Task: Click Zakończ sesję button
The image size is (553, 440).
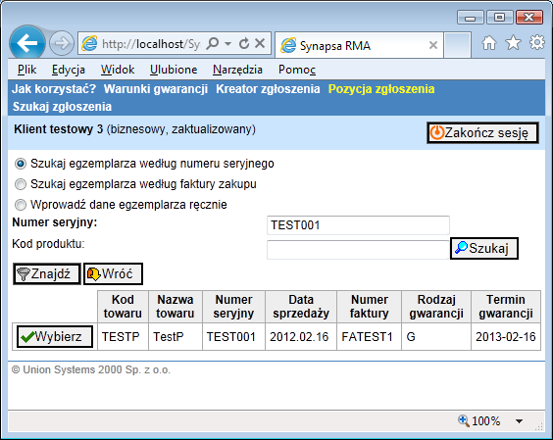Action: (482, 133)
